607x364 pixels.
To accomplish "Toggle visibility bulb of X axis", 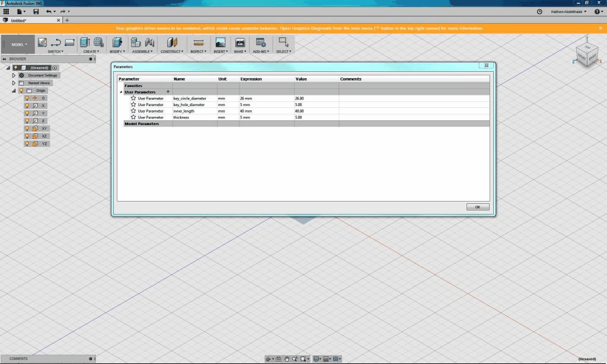I will point(27,106).
